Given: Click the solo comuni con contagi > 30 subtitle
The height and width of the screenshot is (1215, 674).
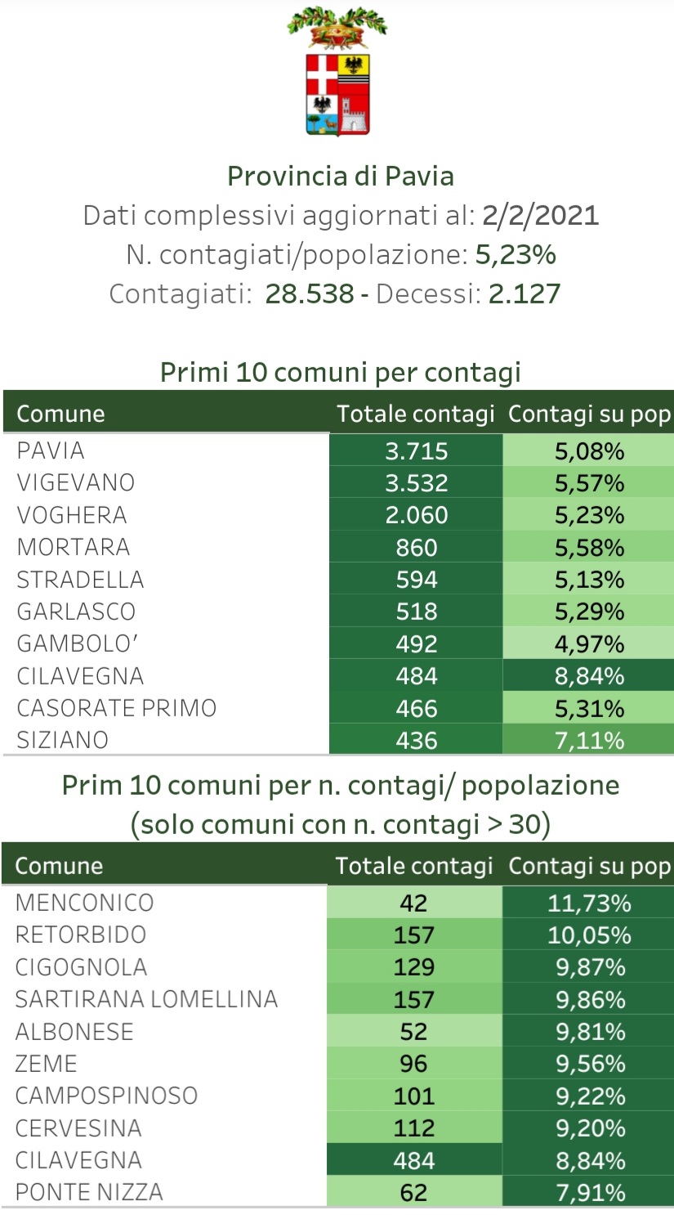Looking at the screenshot, I should pyautogui.click(x=340, y=825).
